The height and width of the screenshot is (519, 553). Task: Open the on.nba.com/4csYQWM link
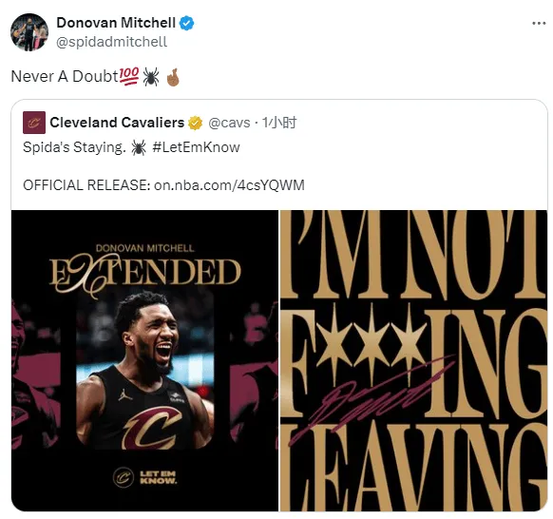(x=229, y=185)
